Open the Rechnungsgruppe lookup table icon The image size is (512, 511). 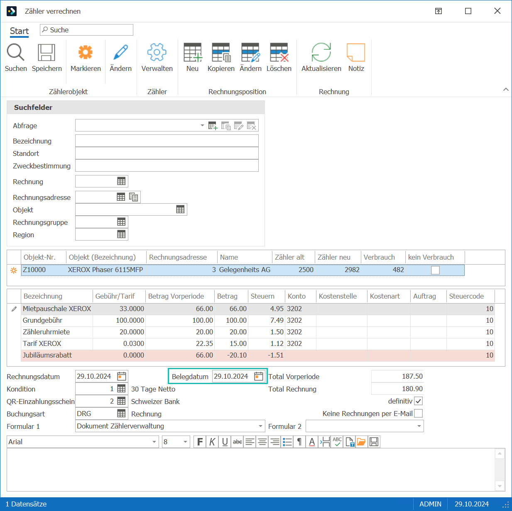tap(121, 222)
